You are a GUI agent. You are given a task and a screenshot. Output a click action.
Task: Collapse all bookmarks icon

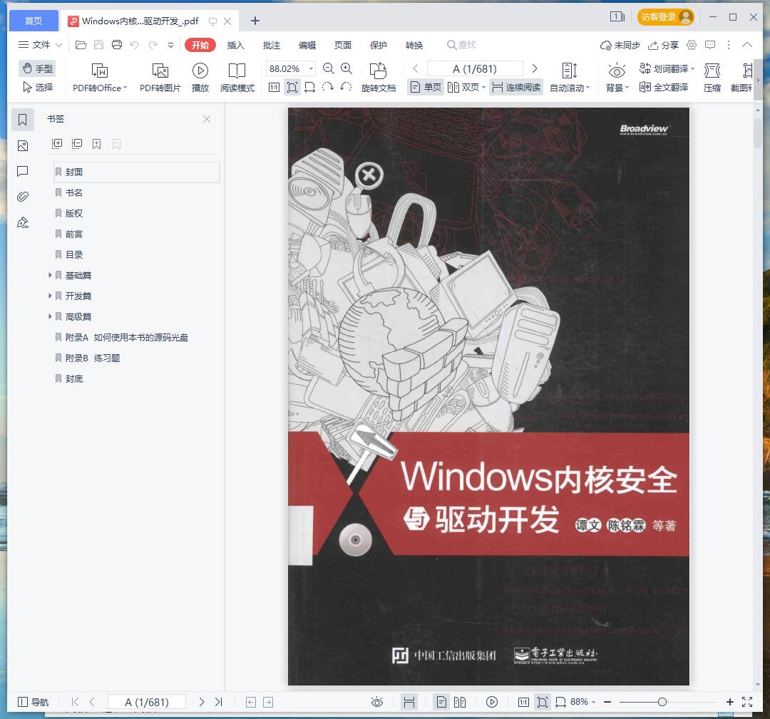coord(76,144)
